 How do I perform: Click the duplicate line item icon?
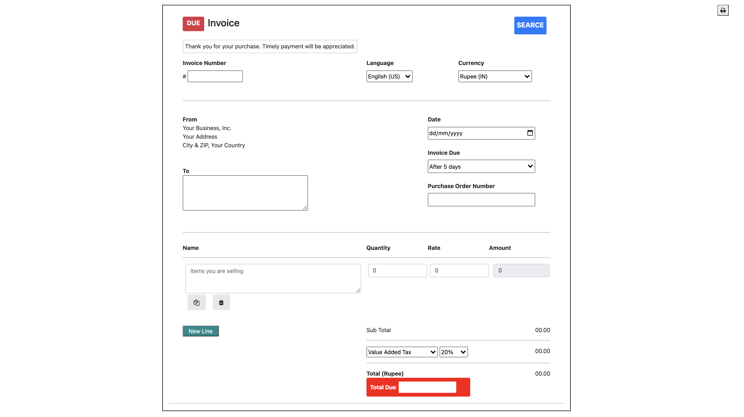196,302
